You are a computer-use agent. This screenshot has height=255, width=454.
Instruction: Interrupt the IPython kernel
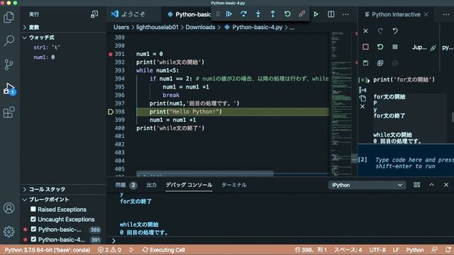366,47
